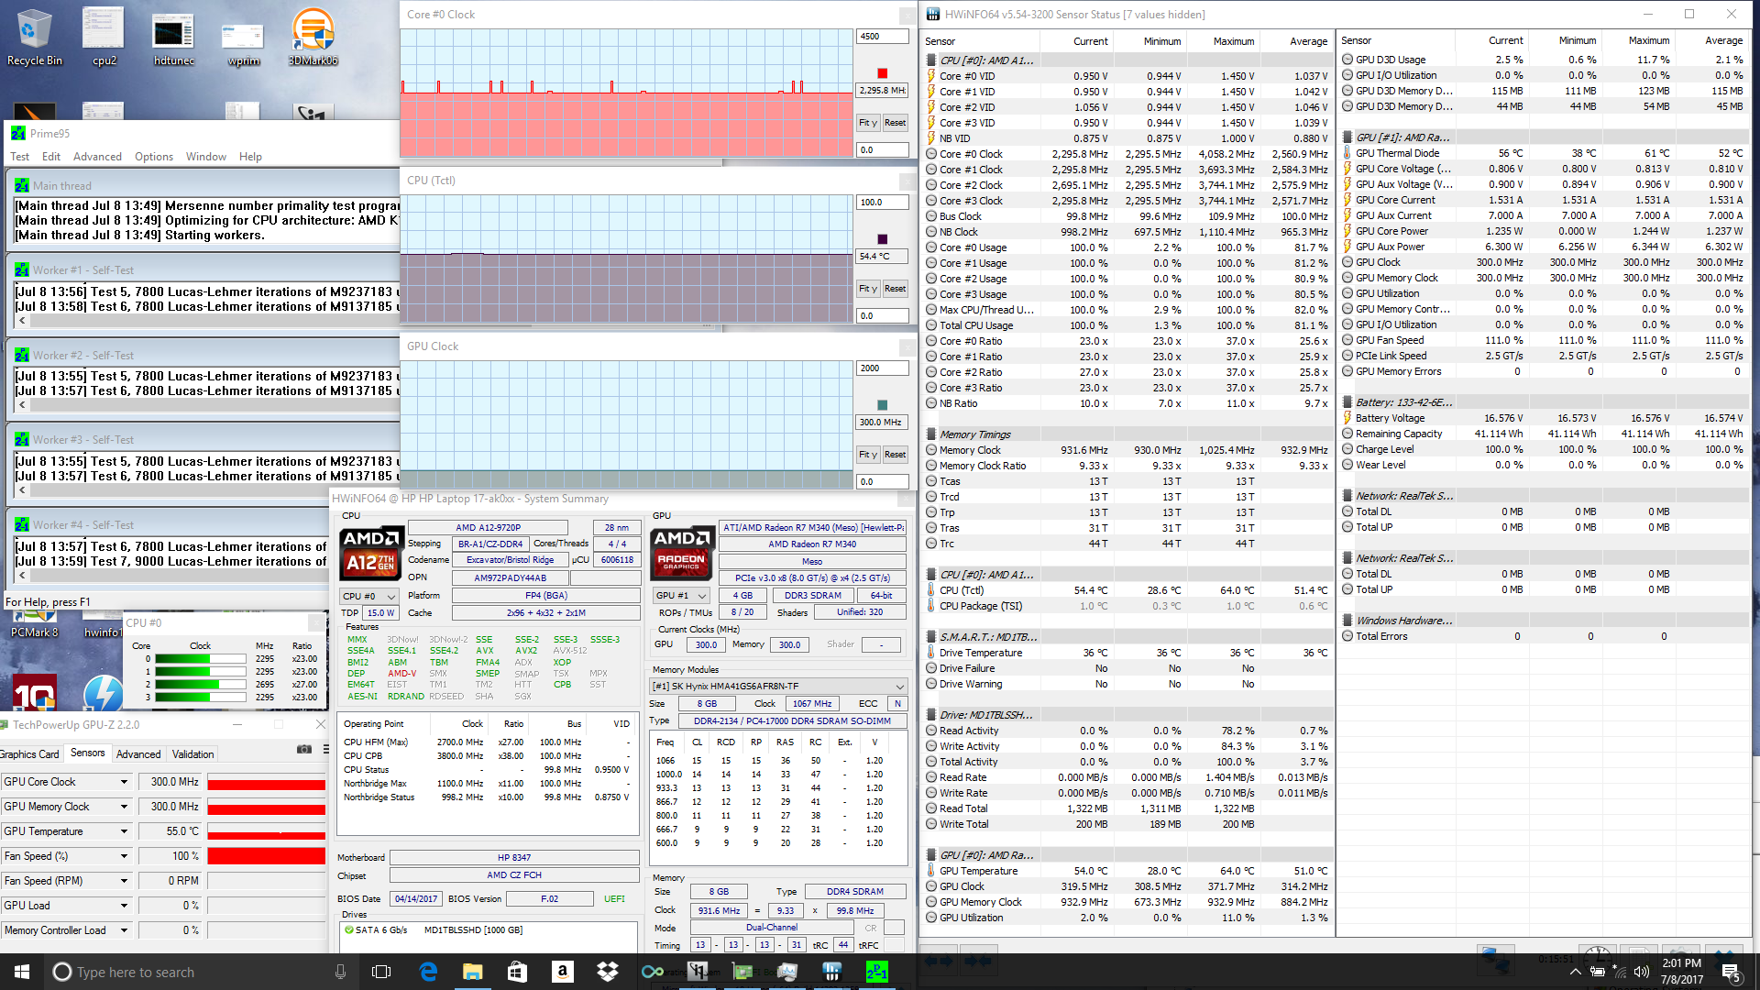Screen dimensions: 1760x990
Task: Open the GPU Core Clock sensor dropdown
Action: click(124, 782)
